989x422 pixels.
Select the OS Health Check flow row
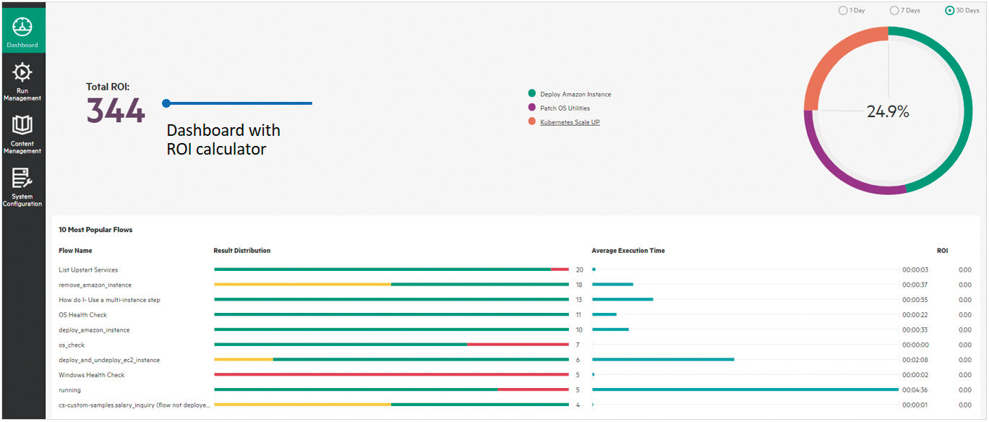[x=82, y=315]
